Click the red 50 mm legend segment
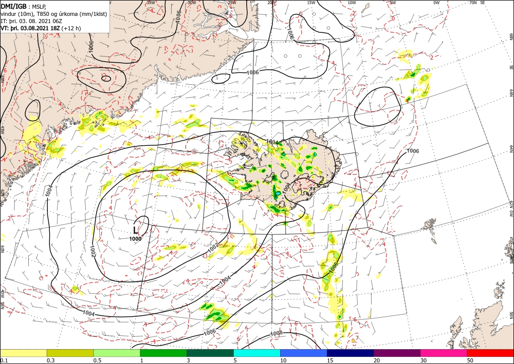Viewport: 514px width, 364px height. coord(490,353)
